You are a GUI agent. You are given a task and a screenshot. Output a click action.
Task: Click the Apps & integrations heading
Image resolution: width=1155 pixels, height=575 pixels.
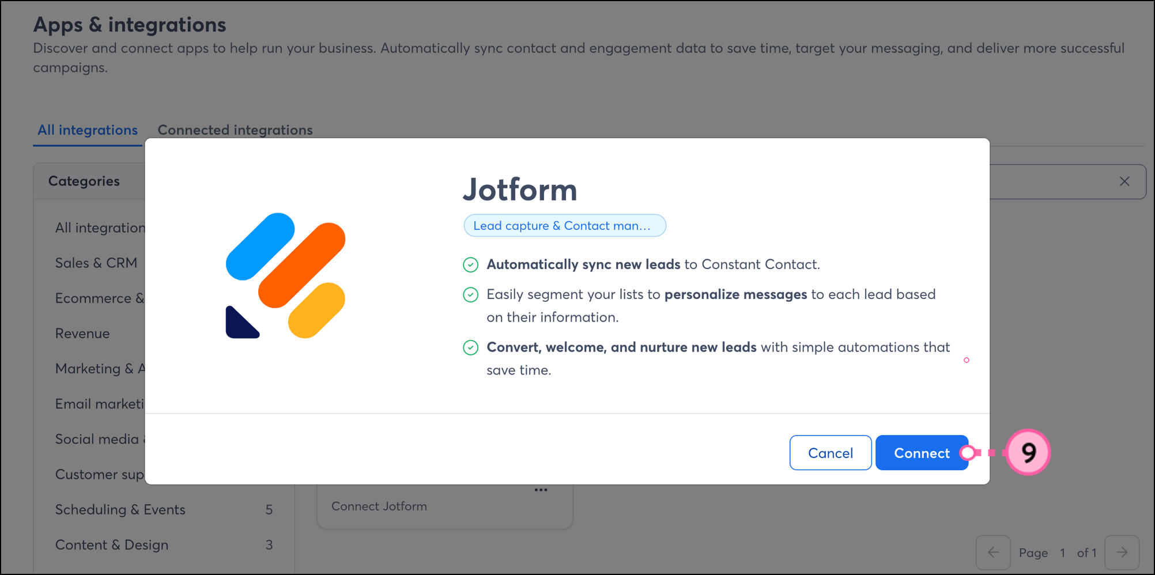(x=130, y=24)
